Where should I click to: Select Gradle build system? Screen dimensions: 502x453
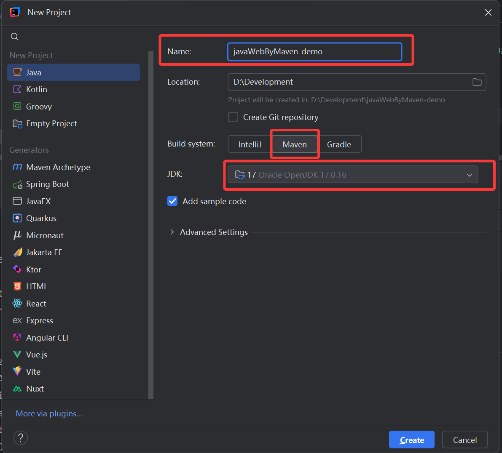click(x=339, y=144)
